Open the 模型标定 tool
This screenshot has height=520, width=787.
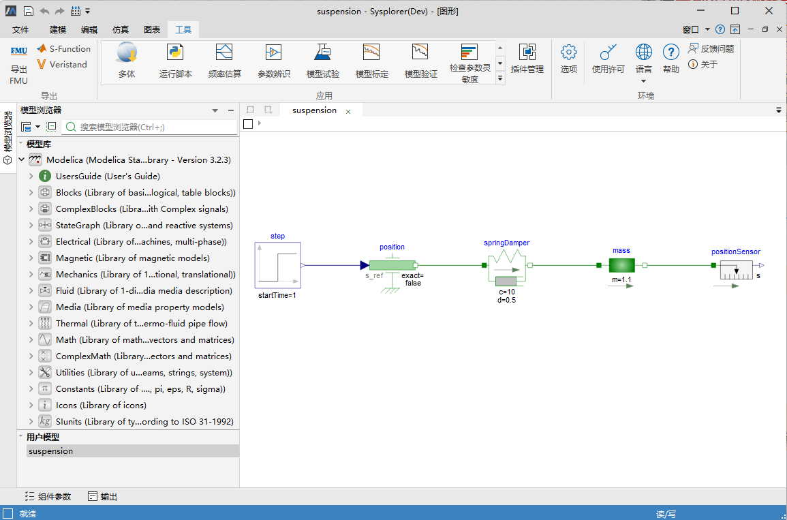372,61
